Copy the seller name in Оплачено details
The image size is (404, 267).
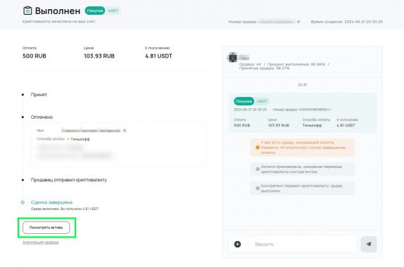(125, 131)
